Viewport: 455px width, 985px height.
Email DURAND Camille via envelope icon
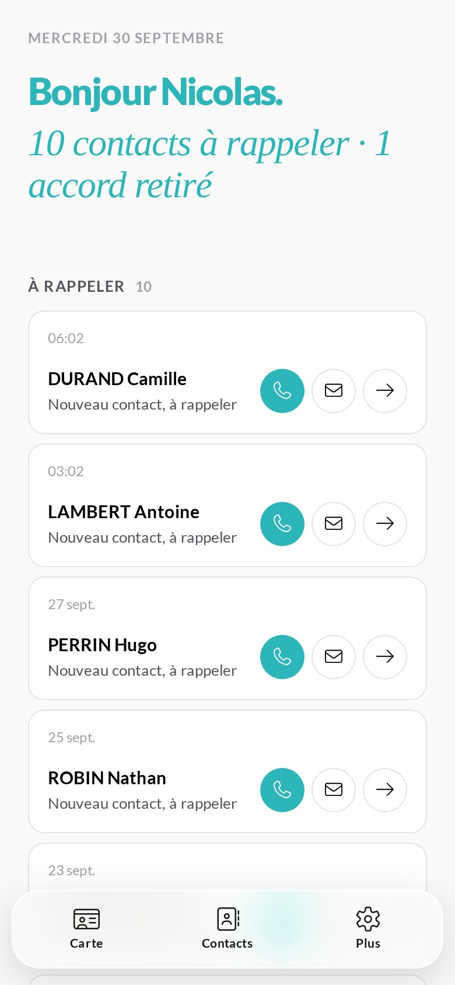[334, 391]
